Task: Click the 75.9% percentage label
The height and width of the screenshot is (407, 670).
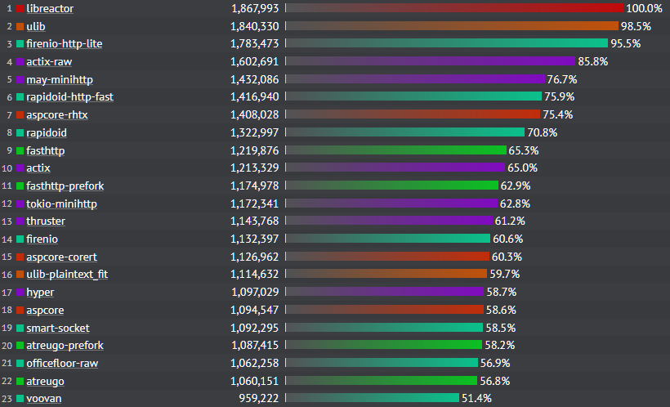Action: 560,97
